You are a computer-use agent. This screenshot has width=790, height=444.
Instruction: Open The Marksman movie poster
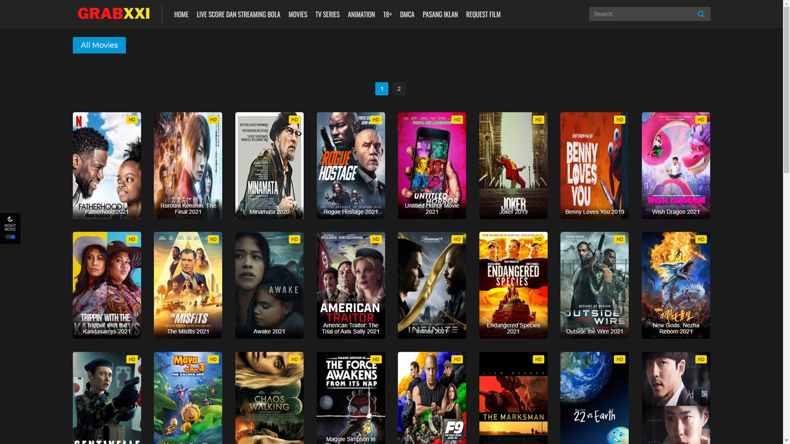pyautogui.click(x=513, y=398)
